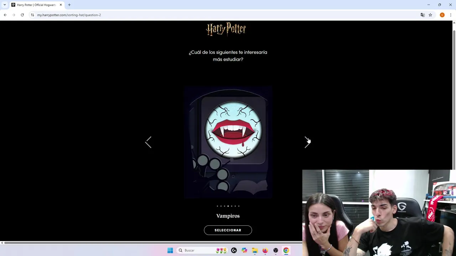
Task: Click the Vampiros fanged mouth card image
Action: click(228, 142)
